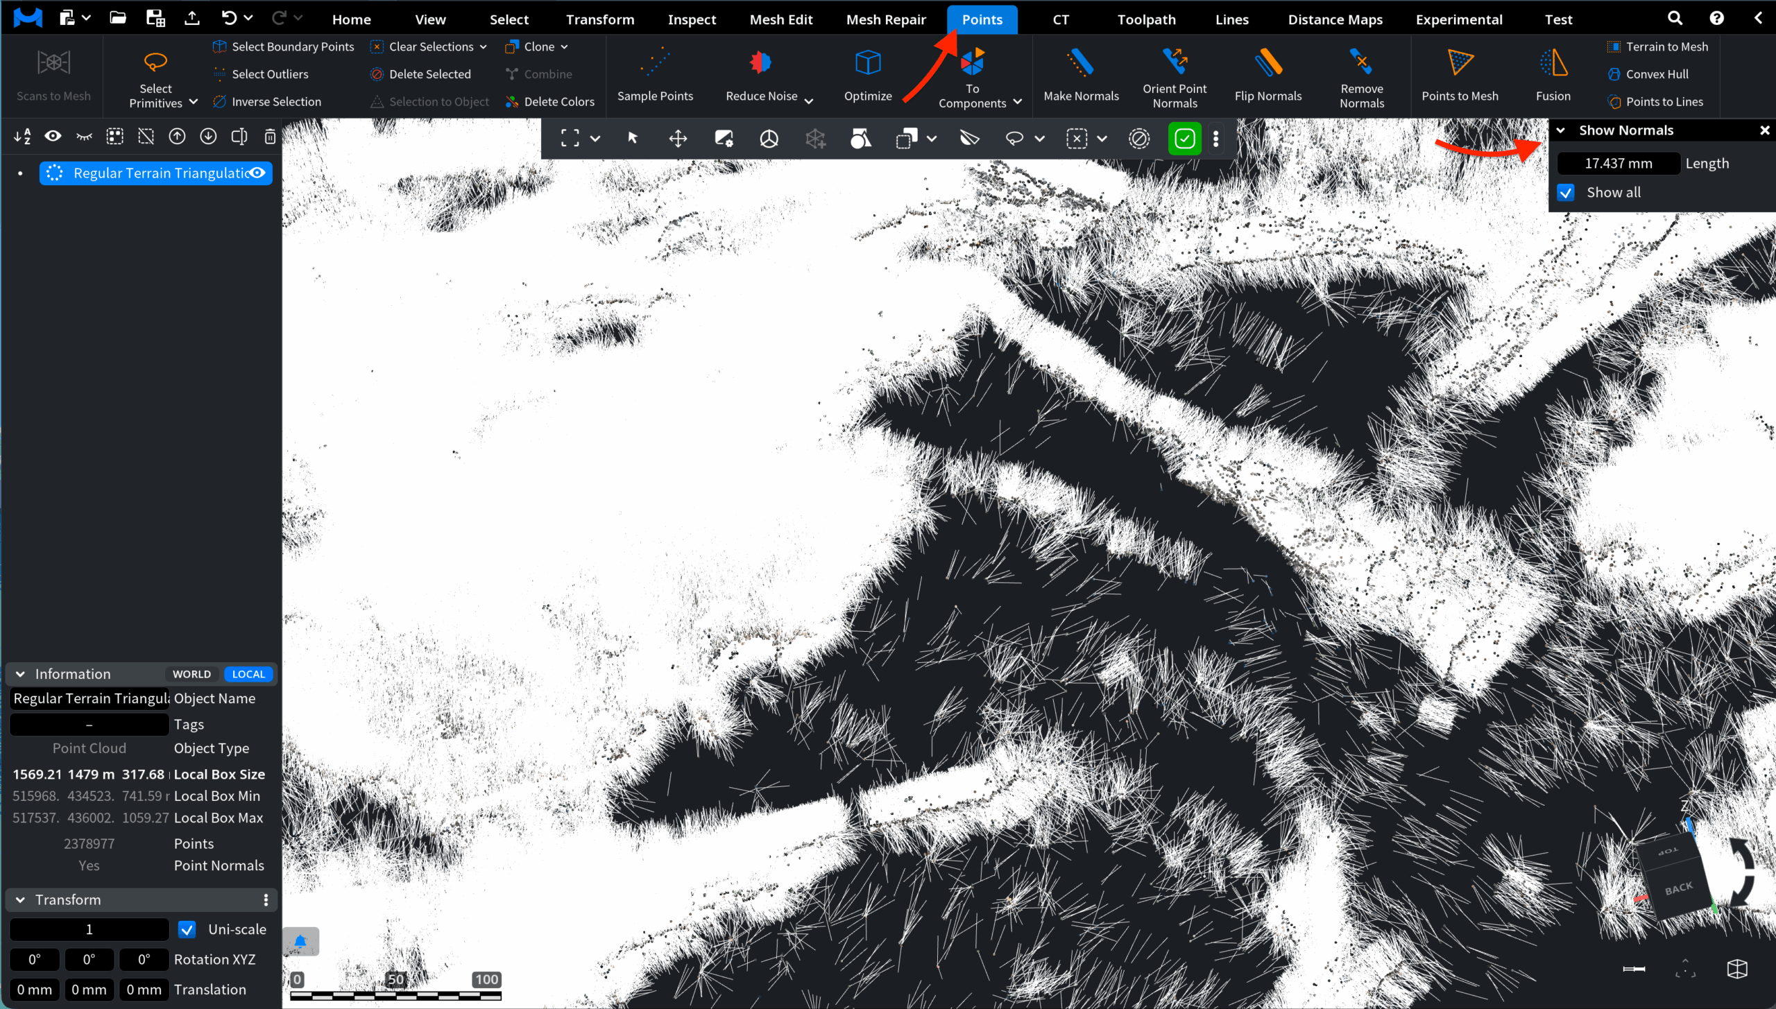Open the search magnifier in the ribbon
Viewport: 1776px width, 1009px height.
click(1675, 18)
